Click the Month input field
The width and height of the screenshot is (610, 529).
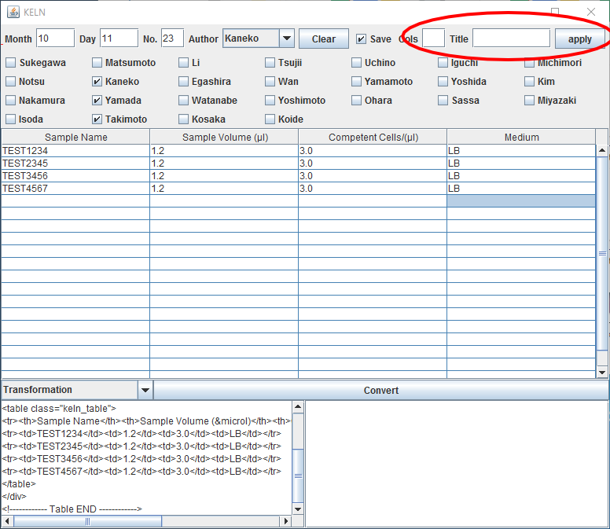55,38
